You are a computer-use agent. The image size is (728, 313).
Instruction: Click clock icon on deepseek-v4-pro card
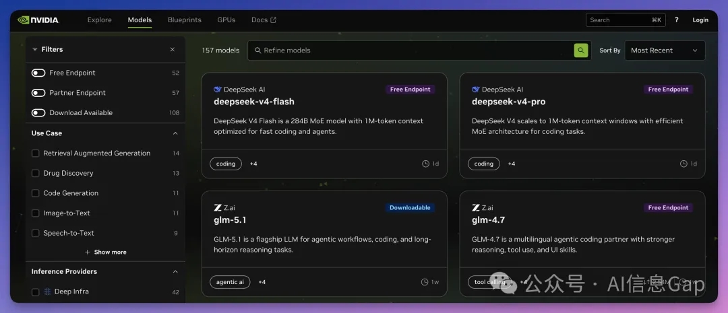pos(684,164)
